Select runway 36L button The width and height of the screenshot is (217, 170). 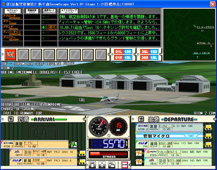145,52
